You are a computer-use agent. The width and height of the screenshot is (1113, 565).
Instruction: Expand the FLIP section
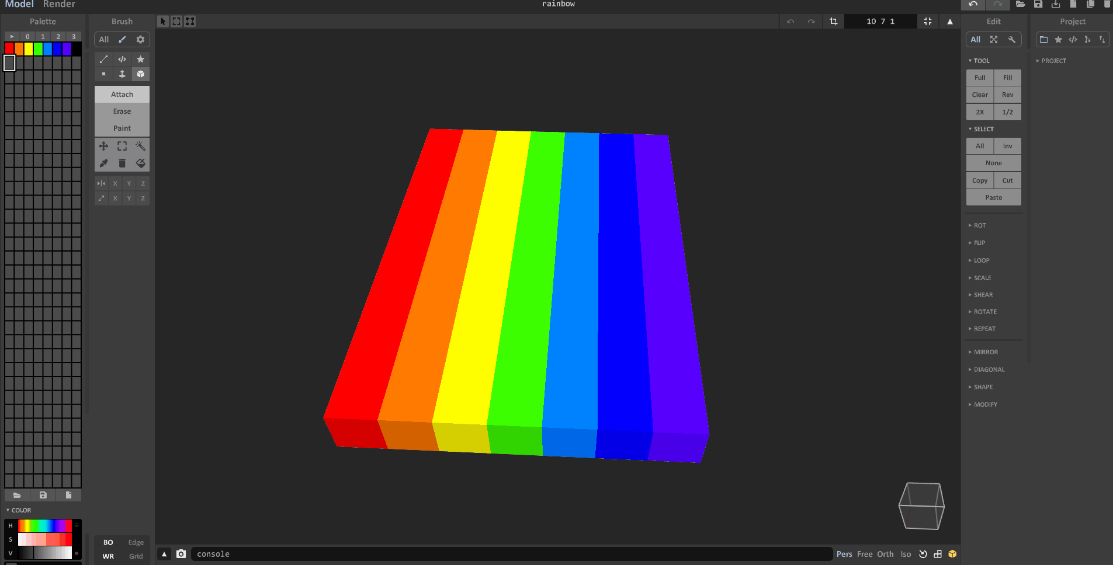pyautogui.click(x=977, y=243)
